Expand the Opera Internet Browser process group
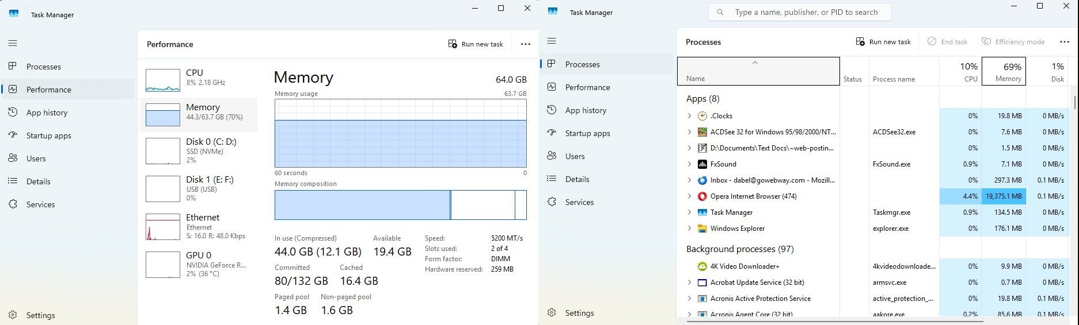Screen dimensions: 1079x325 (x=689, y=196)
